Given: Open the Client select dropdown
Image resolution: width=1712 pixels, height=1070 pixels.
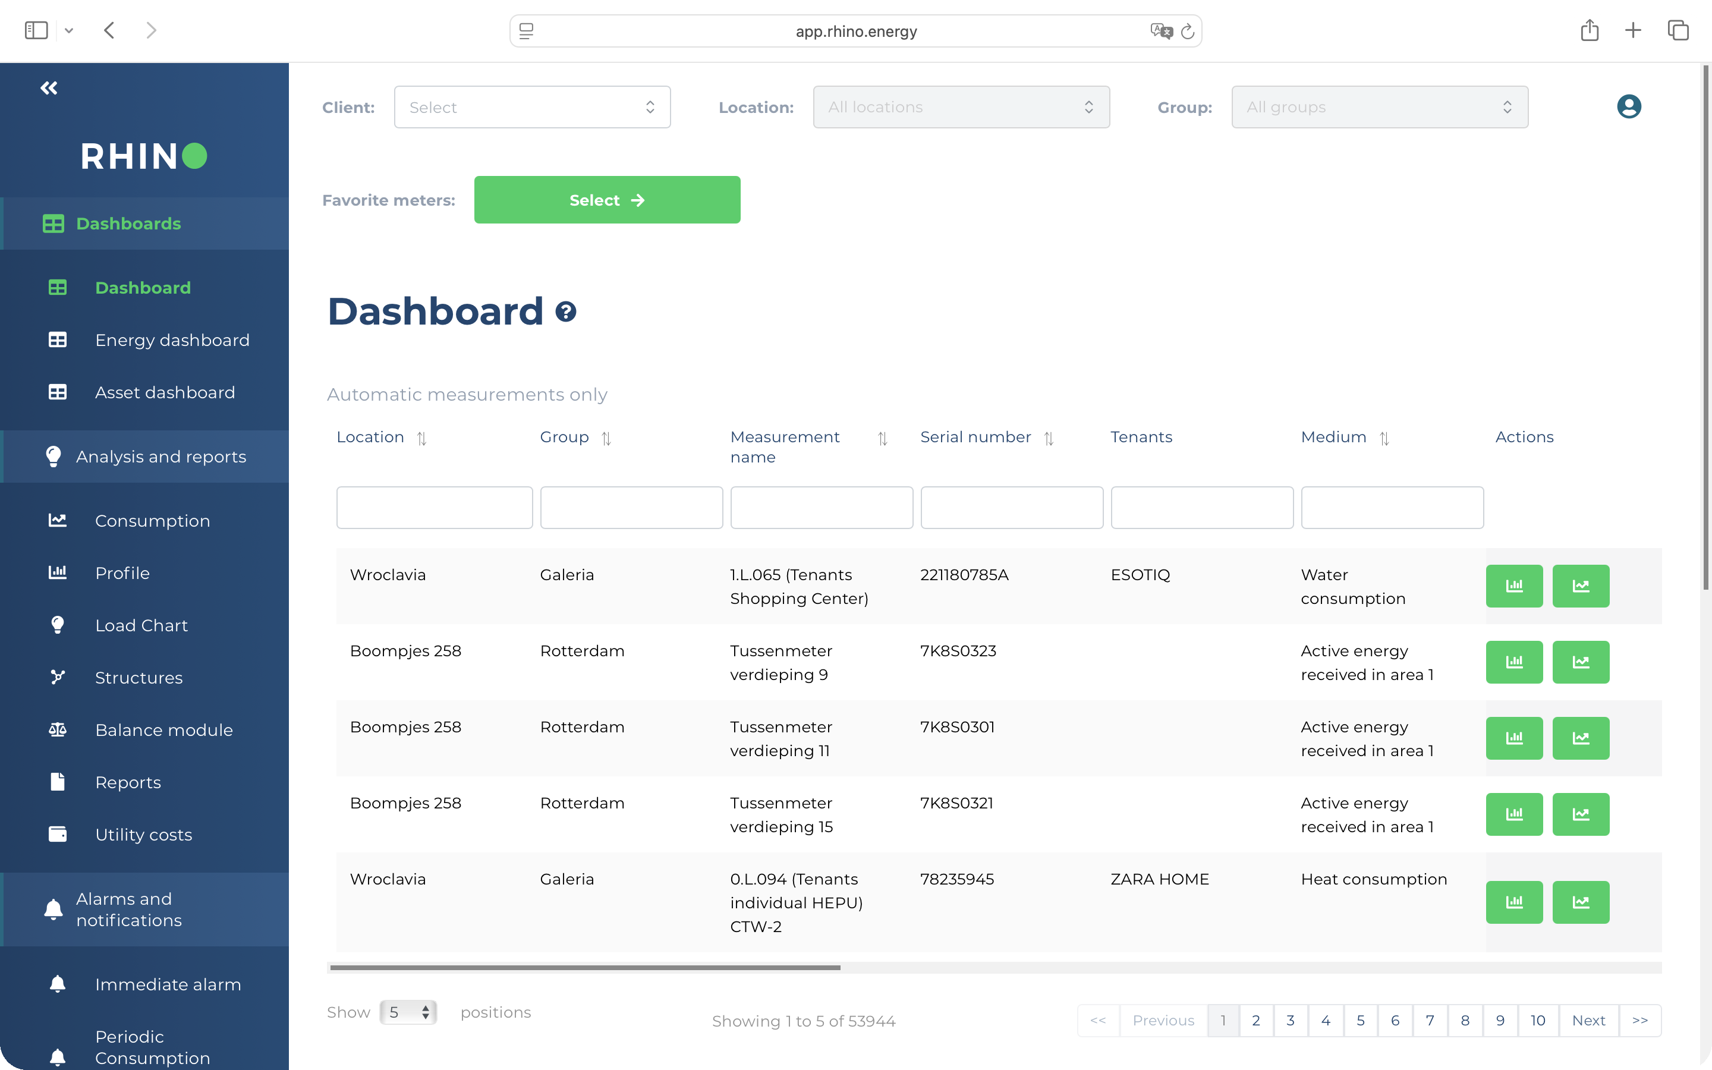Looking at the screenshot, I should (x=532, y=107).
